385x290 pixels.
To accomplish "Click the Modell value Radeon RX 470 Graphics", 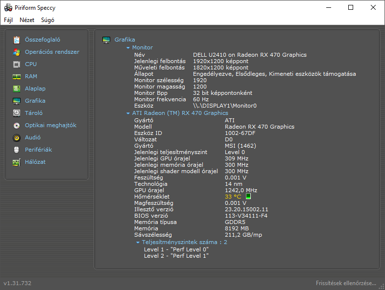I will click(x=260, y=127).
